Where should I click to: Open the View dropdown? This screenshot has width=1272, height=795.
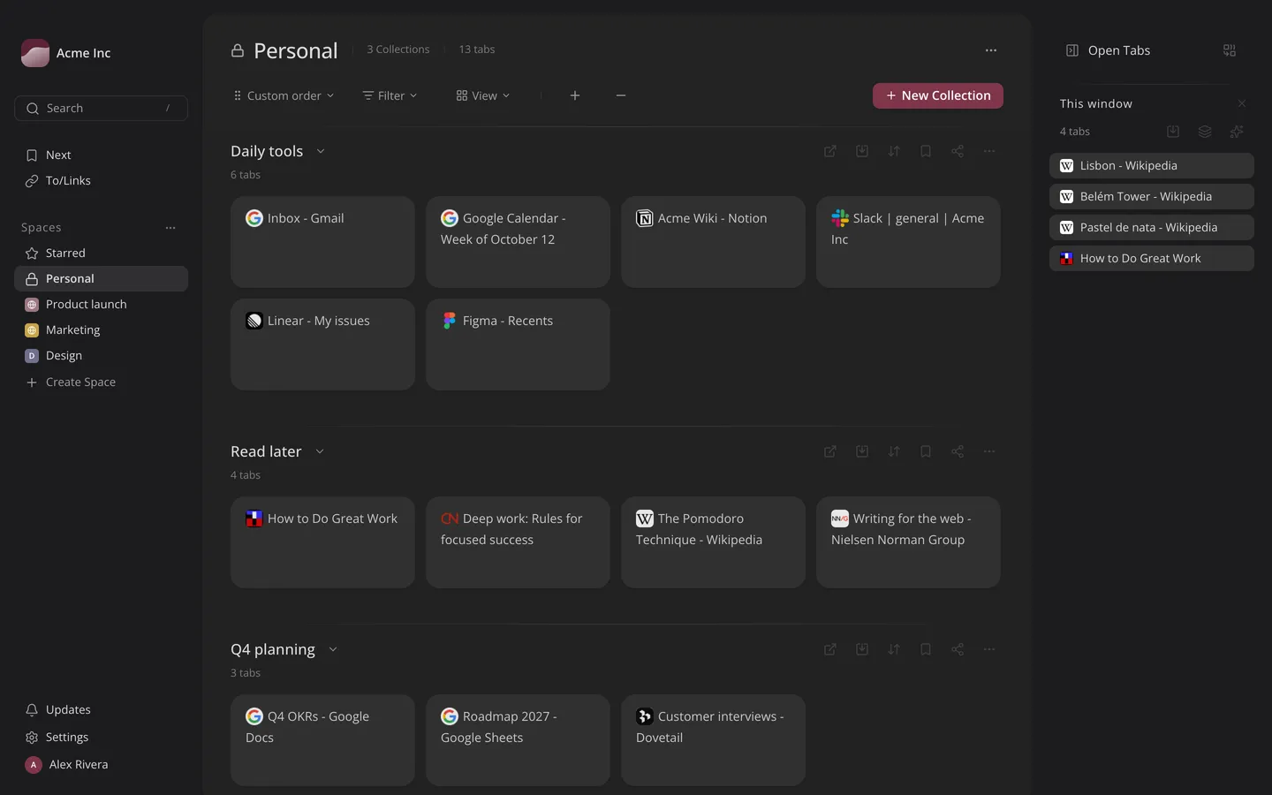483,95
